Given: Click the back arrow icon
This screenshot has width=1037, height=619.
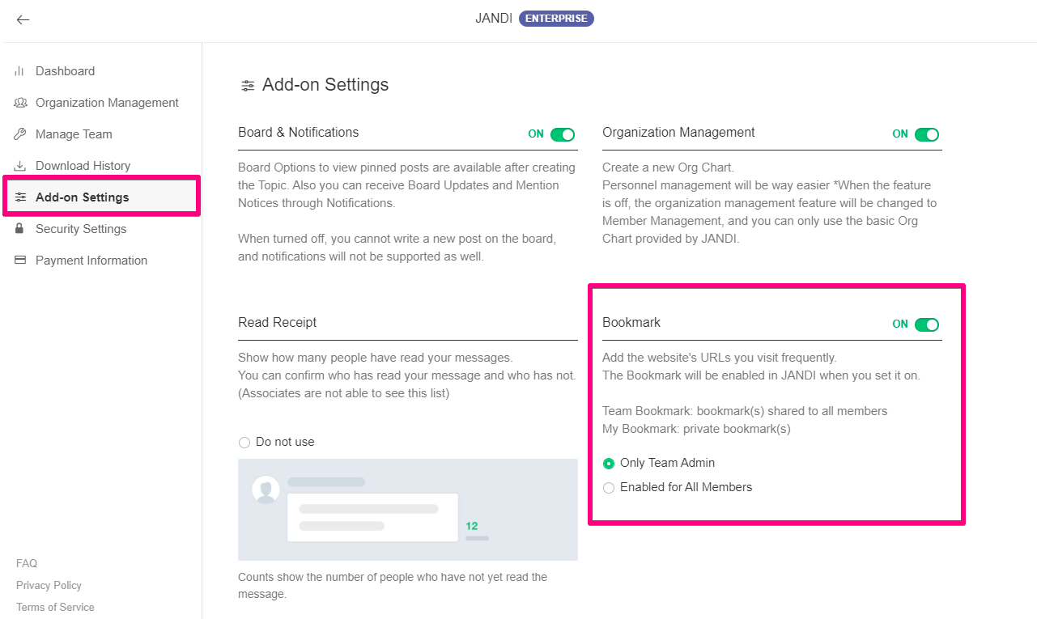Looking at the screenshot, I should (23, 19).
